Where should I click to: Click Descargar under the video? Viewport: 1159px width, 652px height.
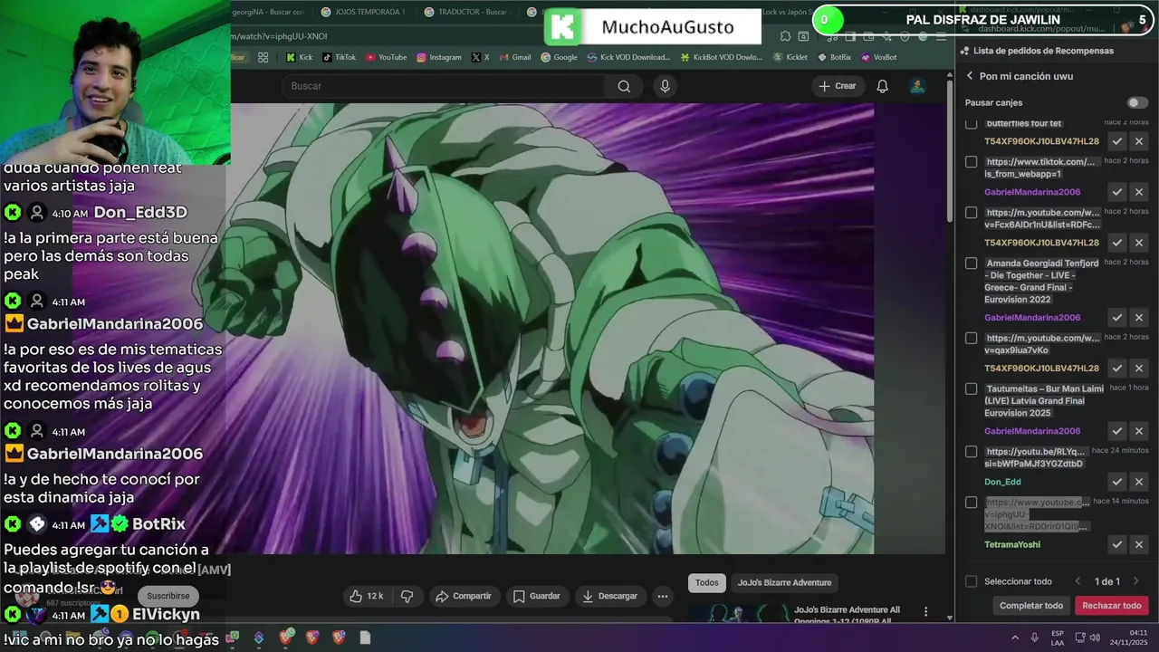(x=609, y=596)
